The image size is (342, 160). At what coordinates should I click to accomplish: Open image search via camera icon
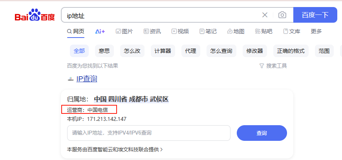pyautogui.click(x=282, y=15)
